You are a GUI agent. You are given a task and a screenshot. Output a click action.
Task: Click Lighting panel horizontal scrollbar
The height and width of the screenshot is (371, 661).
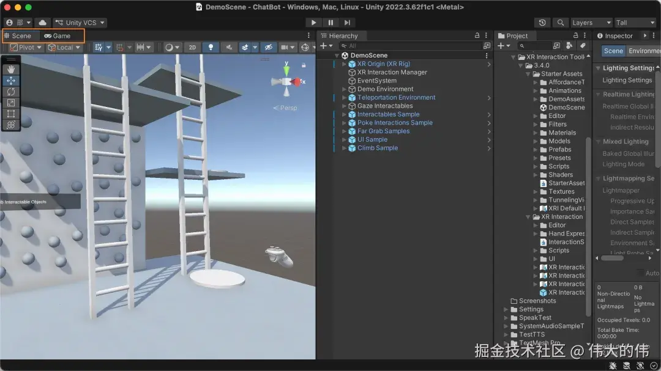pos(612,258)
